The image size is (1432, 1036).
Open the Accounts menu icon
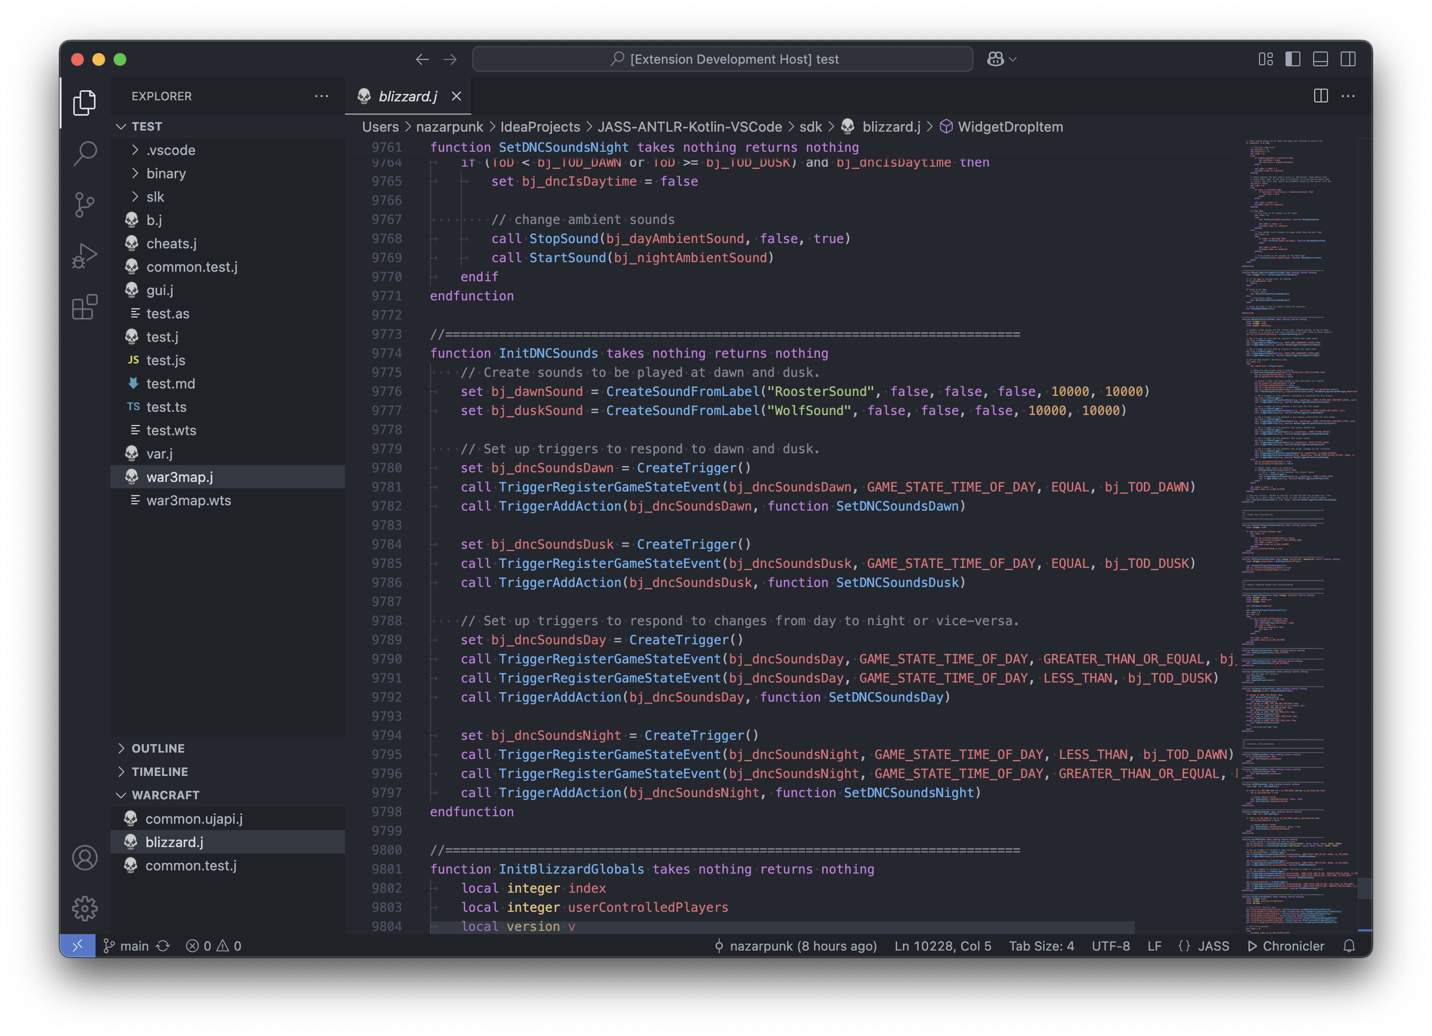pos(84,857)
